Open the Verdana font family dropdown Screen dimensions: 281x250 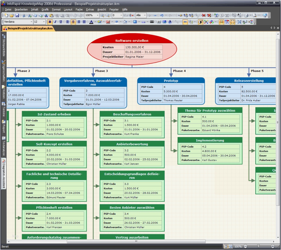coord(31,22)
